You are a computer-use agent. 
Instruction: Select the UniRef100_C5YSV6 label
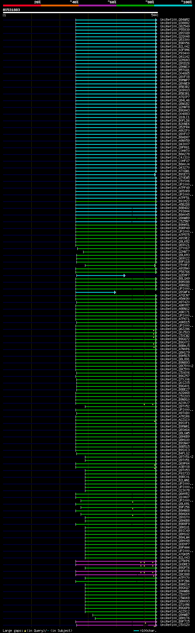tap(175, 181)
